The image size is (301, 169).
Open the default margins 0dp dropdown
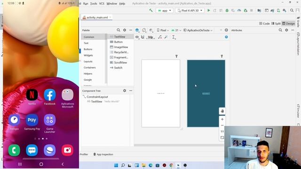point(150,37)
